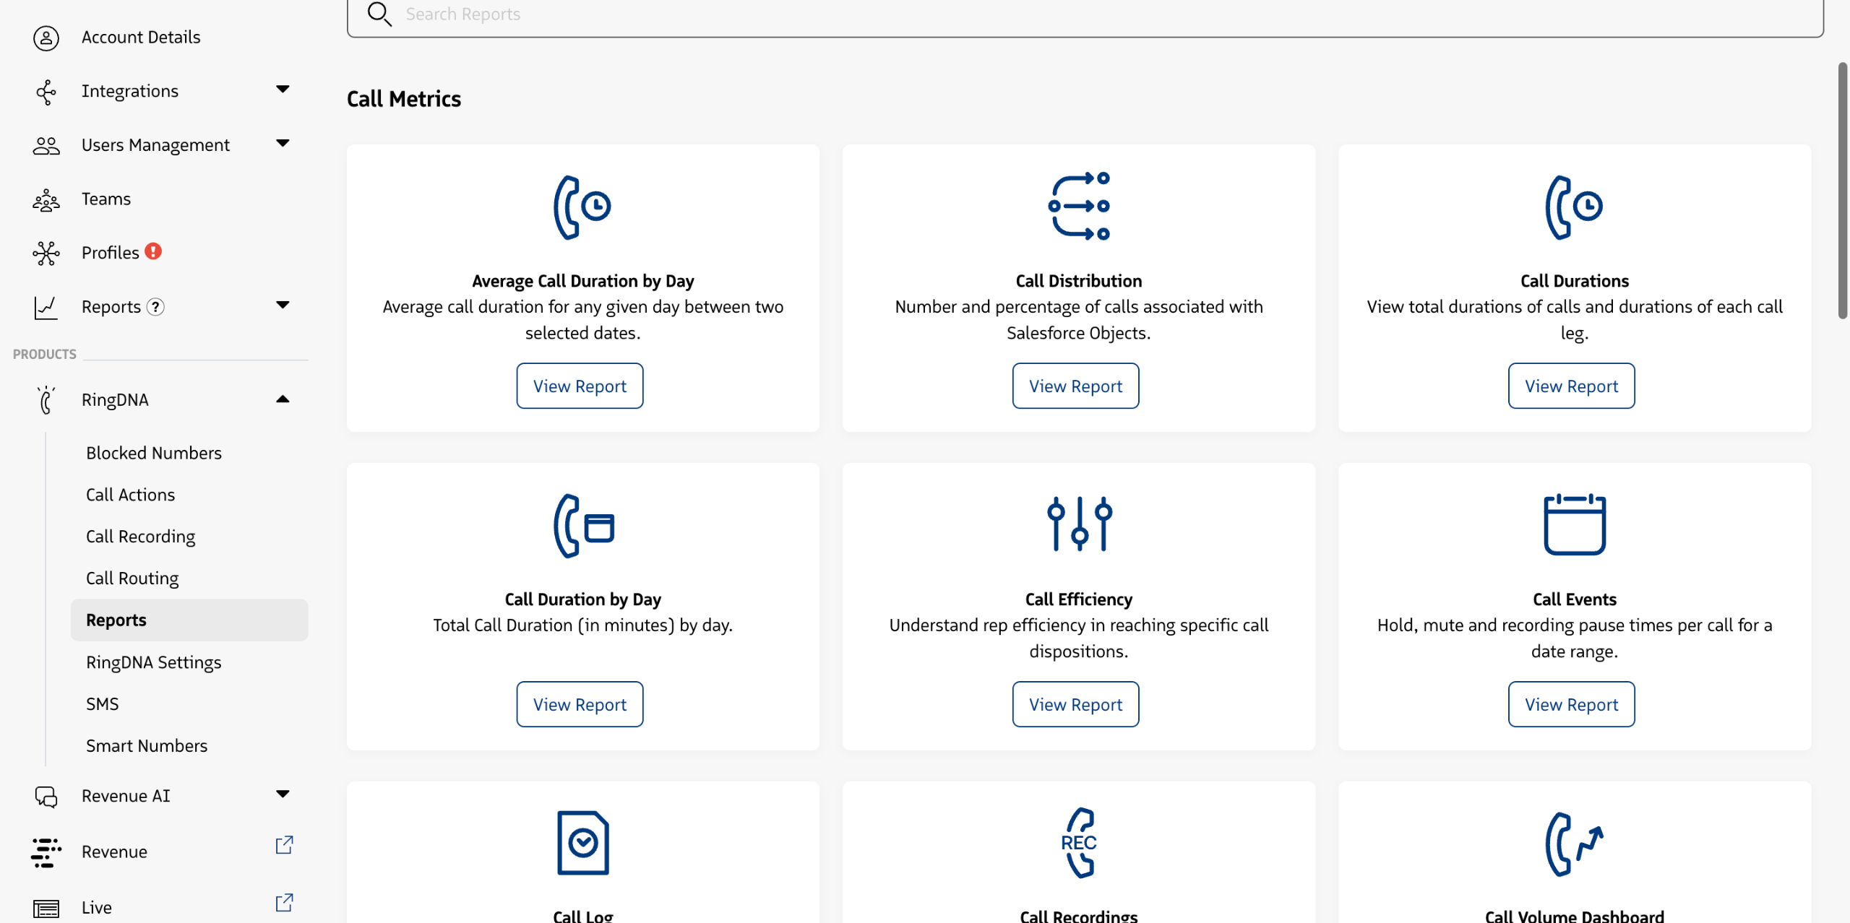Open Revenue external link icon

(x=284, y=845)
